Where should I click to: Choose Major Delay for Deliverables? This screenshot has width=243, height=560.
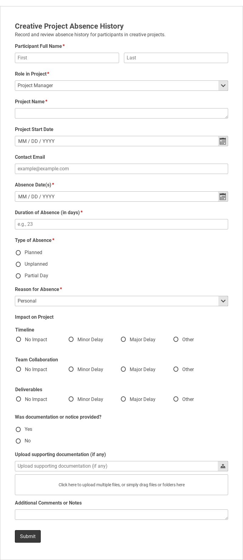pyautogui.click(x=123, y=399)
